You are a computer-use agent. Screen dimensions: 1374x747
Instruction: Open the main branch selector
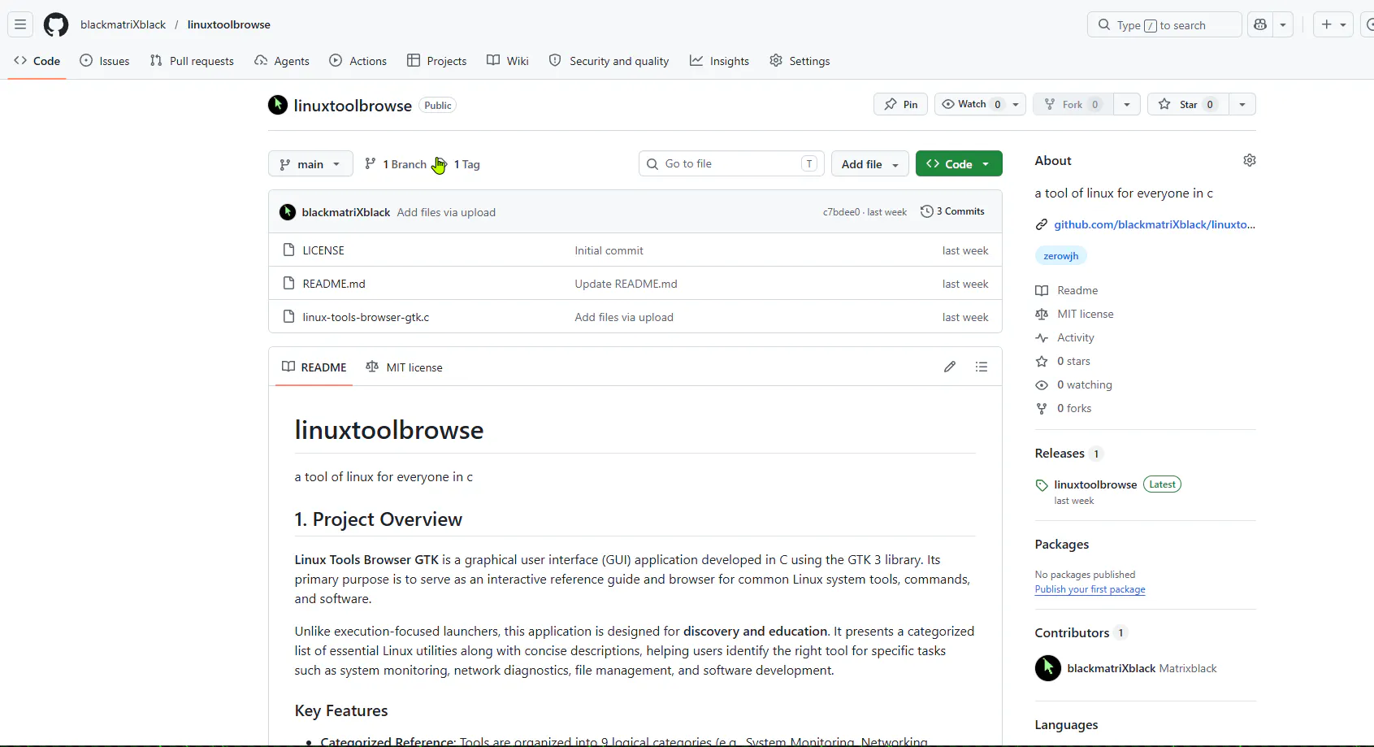310,164
